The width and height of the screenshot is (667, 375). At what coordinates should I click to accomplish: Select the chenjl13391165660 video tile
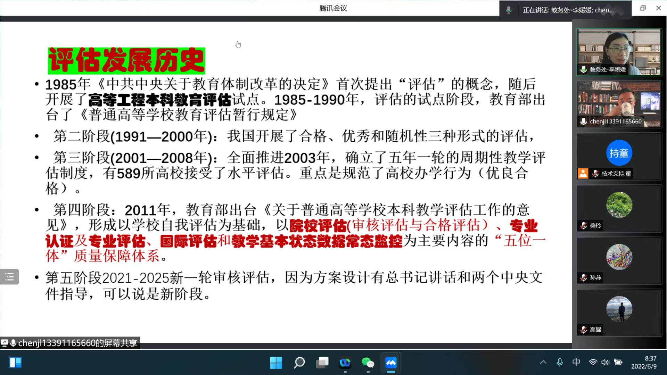pyautogui.click(x=619, y=104)
